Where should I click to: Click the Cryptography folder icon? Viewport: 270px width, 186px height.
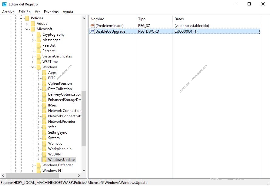pyautogui.click(x=38, y=34)
